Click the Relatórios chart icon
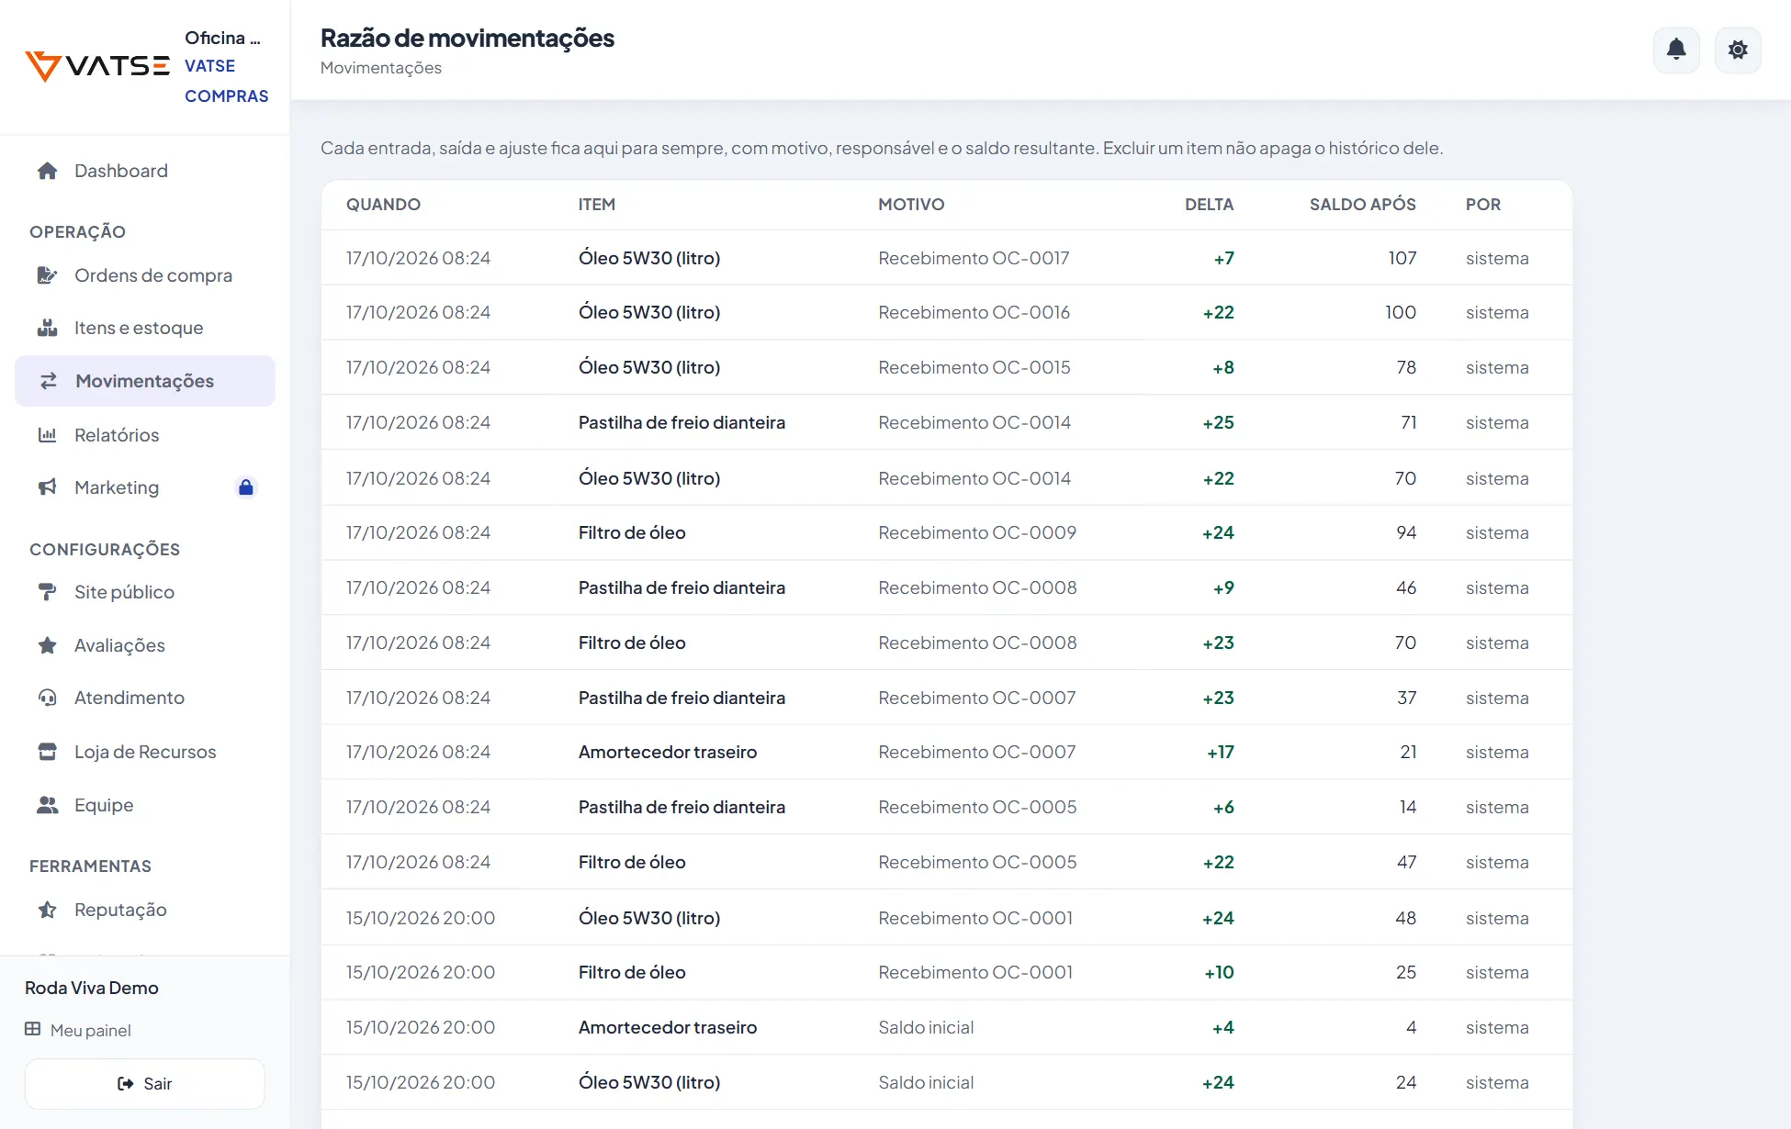The width and height of the screenshot is (1791, 1129). [48, 435]
